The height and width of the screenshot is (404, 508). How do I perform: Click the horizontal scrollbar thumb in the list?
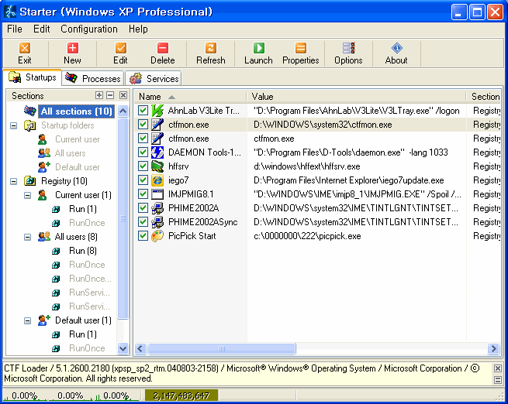point(222,349)
